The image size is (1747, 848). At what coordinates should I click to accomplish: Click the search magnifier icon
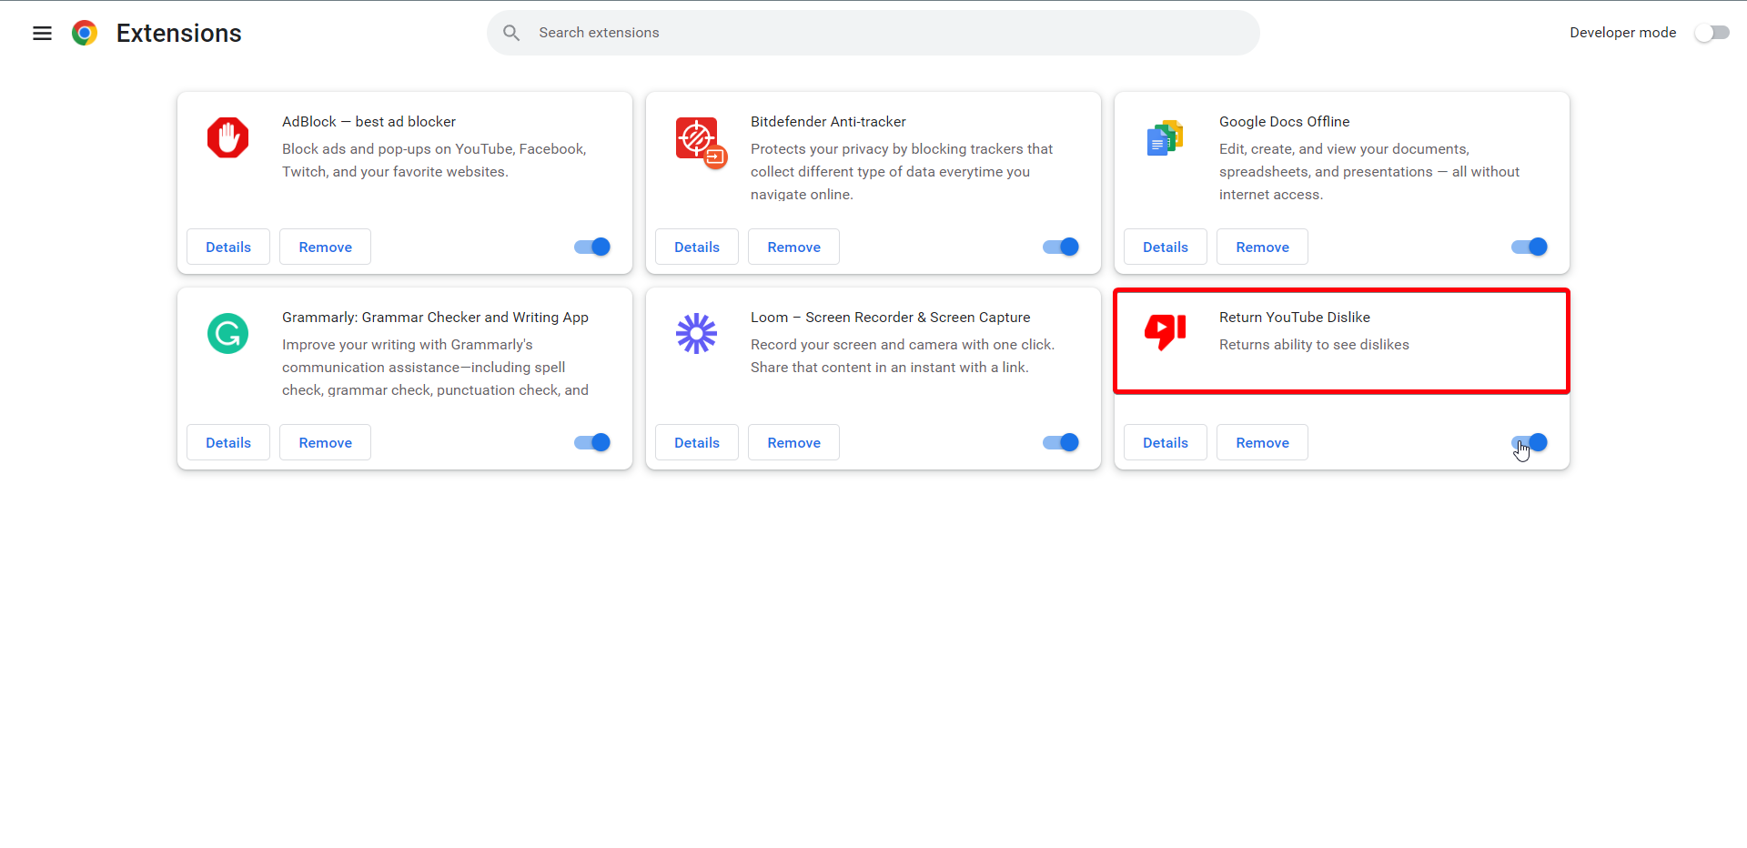(x=511, y=32)
